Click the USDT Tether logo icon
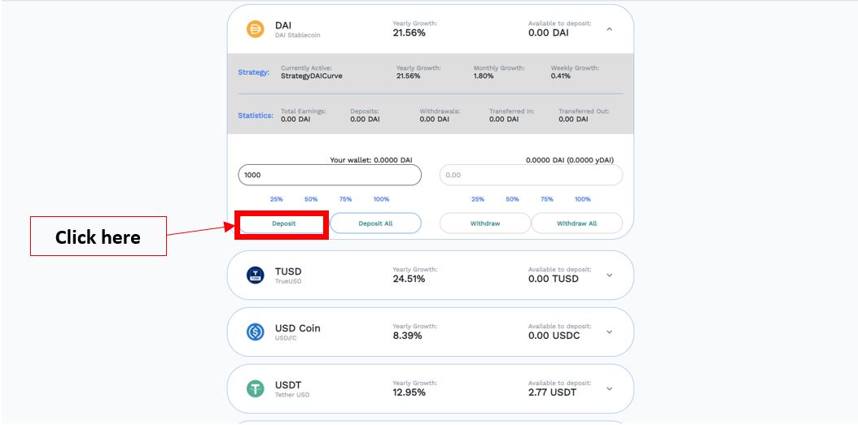Screen dimensions: 858x425 click(255, 388)
